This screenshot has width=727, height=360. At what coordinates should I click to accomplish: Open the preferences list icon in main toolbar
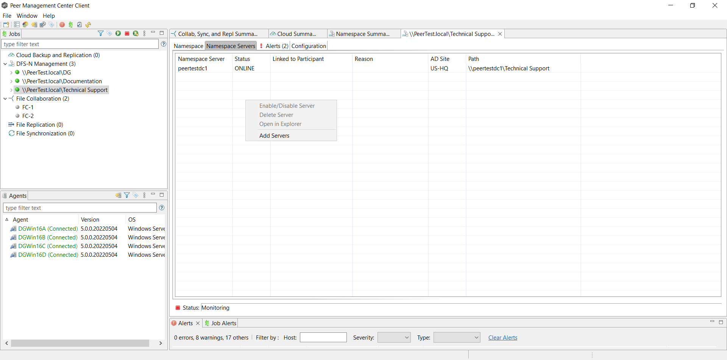17,25
